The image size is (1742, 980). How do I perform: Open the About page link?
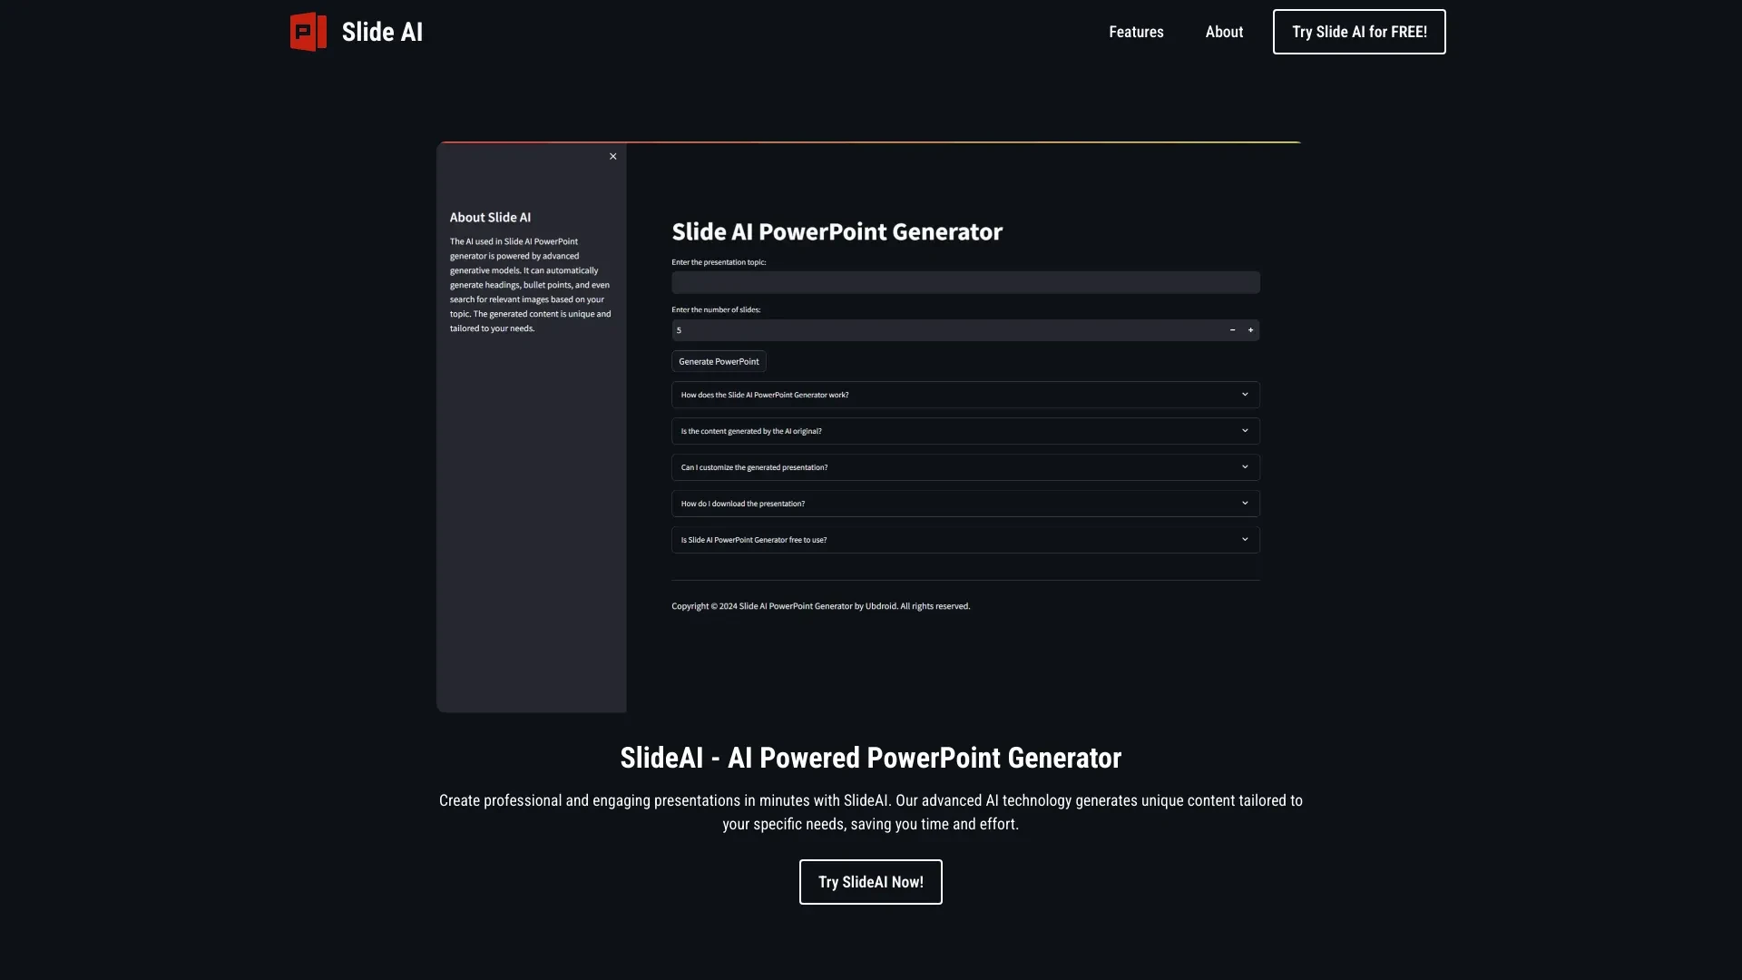point(1224,33)
